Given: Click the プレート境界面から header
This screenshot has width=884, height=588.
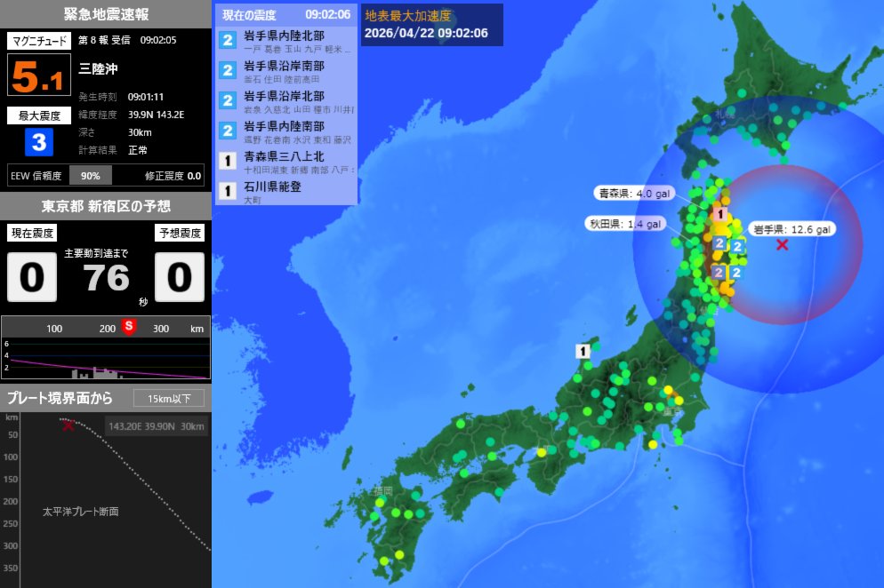Looking at the screenshot, I should click(60, 398).
